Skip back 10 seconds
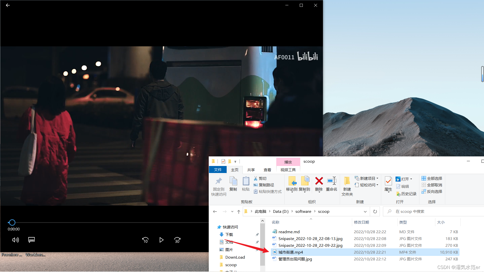The width and height of the screenshot is (484, 272). tap(145, 240)
